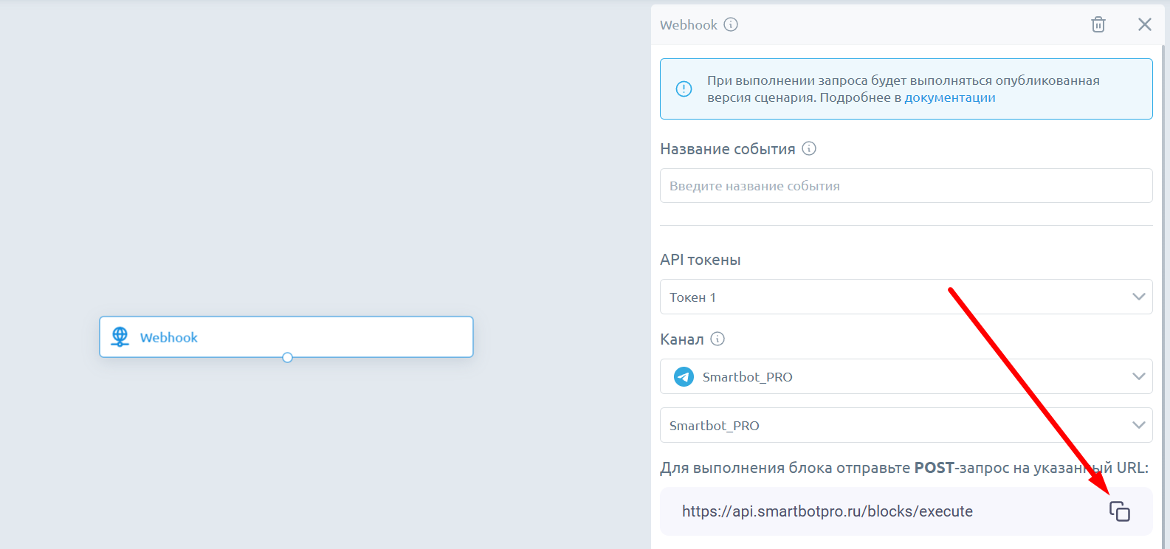The height and width of the screenshot is (549, 1170).
Task: Expand the Telegram Smartbot_PRO channel dropdown
Action: (905, 376)
